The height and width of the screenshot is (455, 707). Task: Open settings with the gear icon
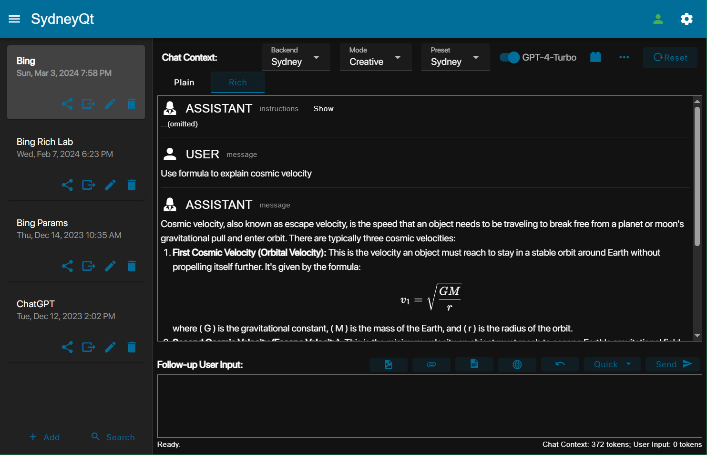(687, 19)
